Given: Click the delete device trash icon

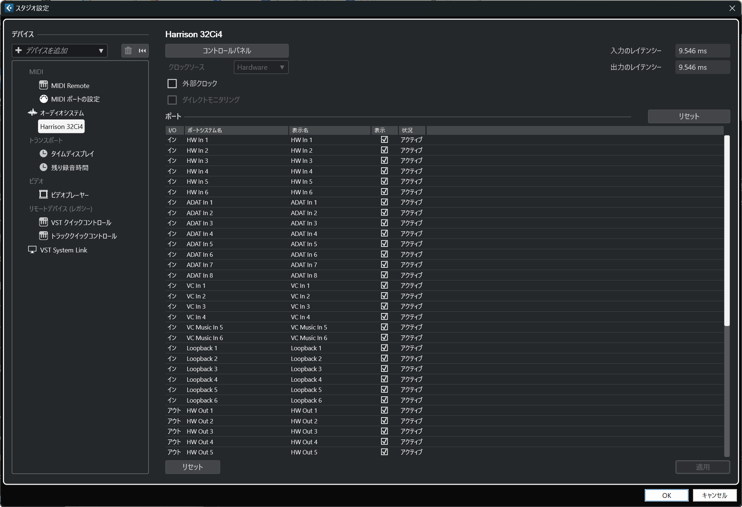Looking at the screenshot, I should click(128, 51).
